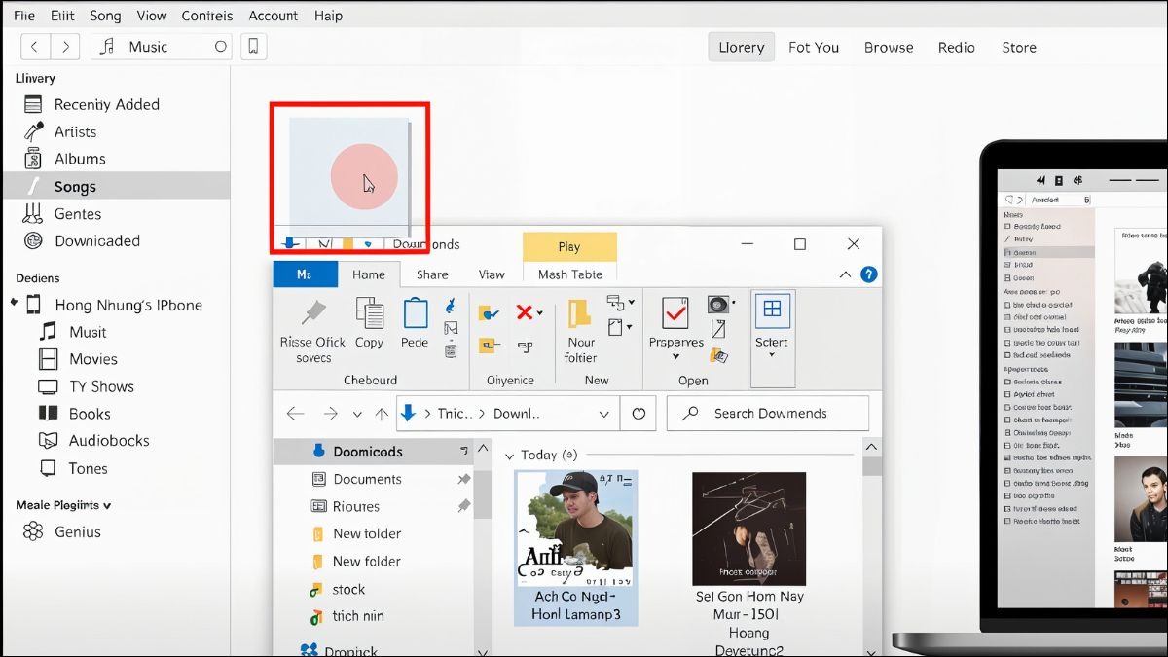Open the blue Mt file tab
1168x657 pixels.
pyautogui.click(x=305, y=274)
